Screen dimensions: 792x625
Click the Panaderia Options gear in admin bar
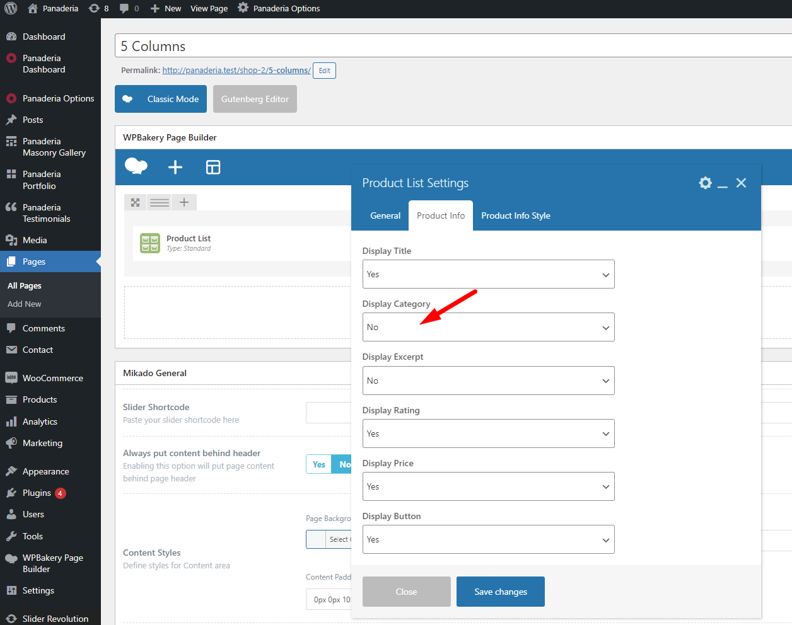[243, 8]
